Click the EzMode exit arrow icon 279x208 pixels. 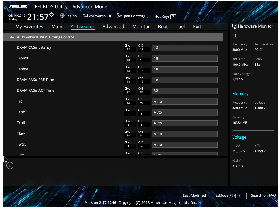point(238,196)
